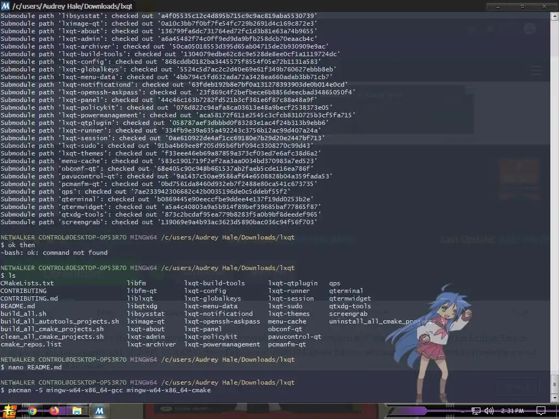Click the '$ ok then' command line
The image size is (559, 419).
pos(18,245)
